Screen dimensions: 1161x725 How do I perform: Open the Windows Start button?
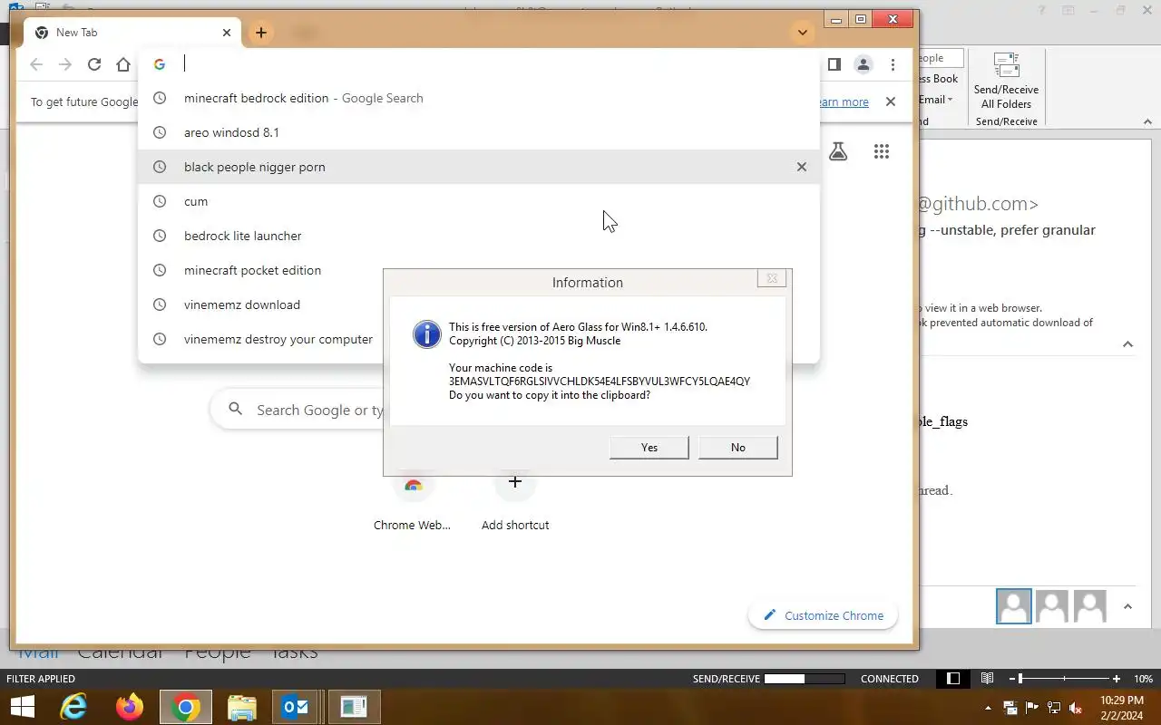(22, 707)
